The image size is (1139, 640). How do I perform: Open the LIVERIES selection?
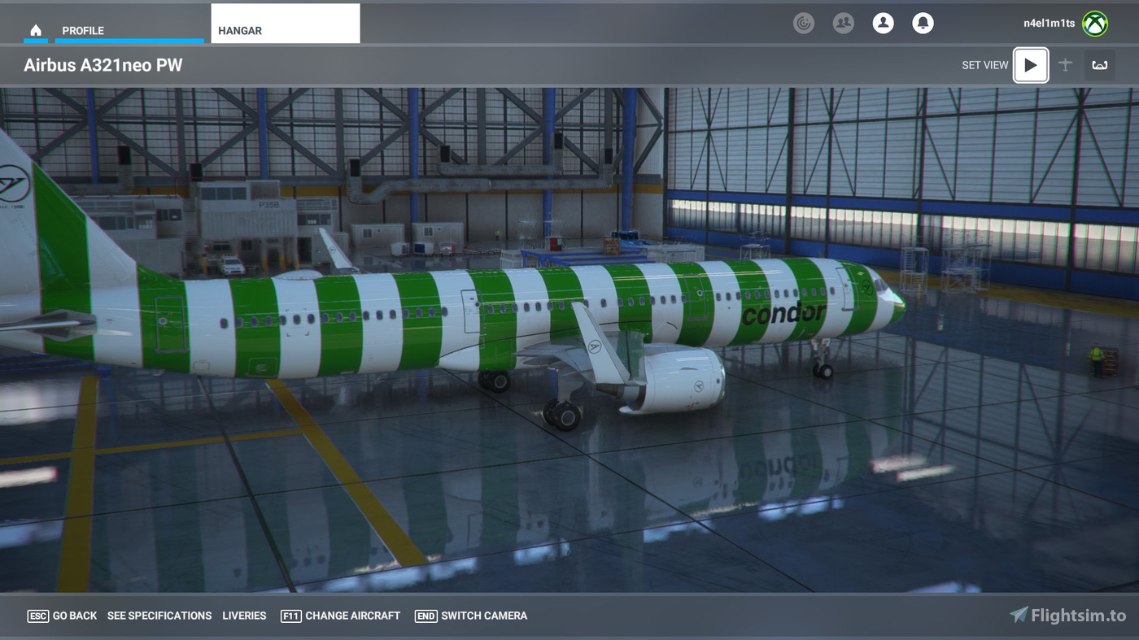pyautogui.click(x=244, y=616)
